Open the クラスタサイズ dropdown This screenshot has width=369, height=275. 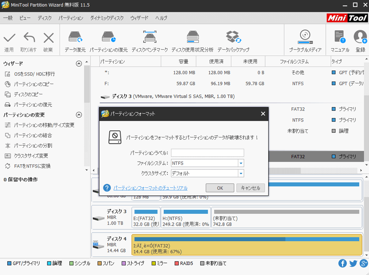[240, 173]
